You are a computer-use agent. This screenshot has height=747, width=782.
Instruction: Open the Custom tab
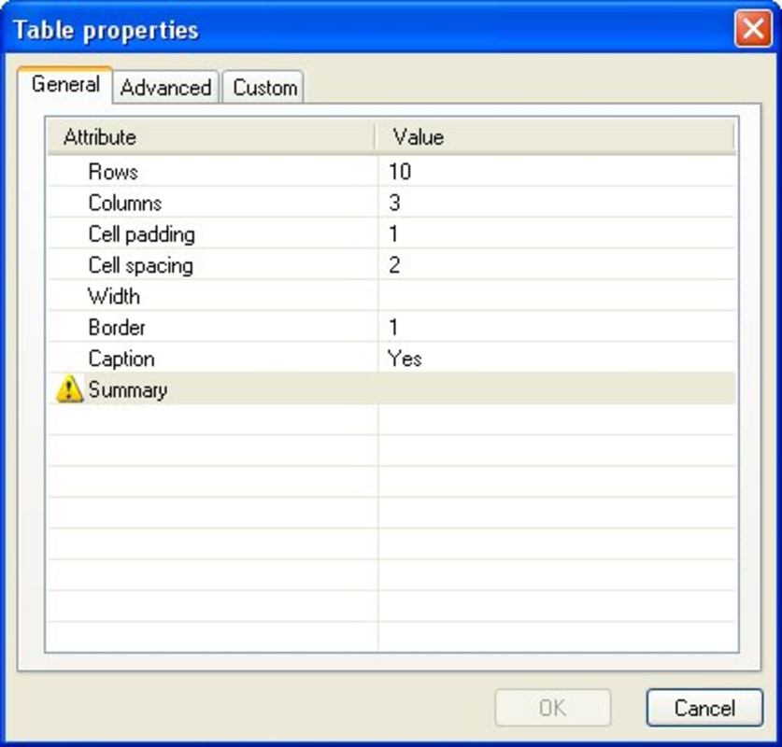pyautogui.click(x=263, y=88)
